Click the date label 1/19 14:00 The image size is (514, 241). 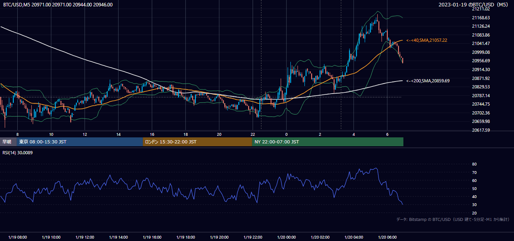(x=119, y=237)
